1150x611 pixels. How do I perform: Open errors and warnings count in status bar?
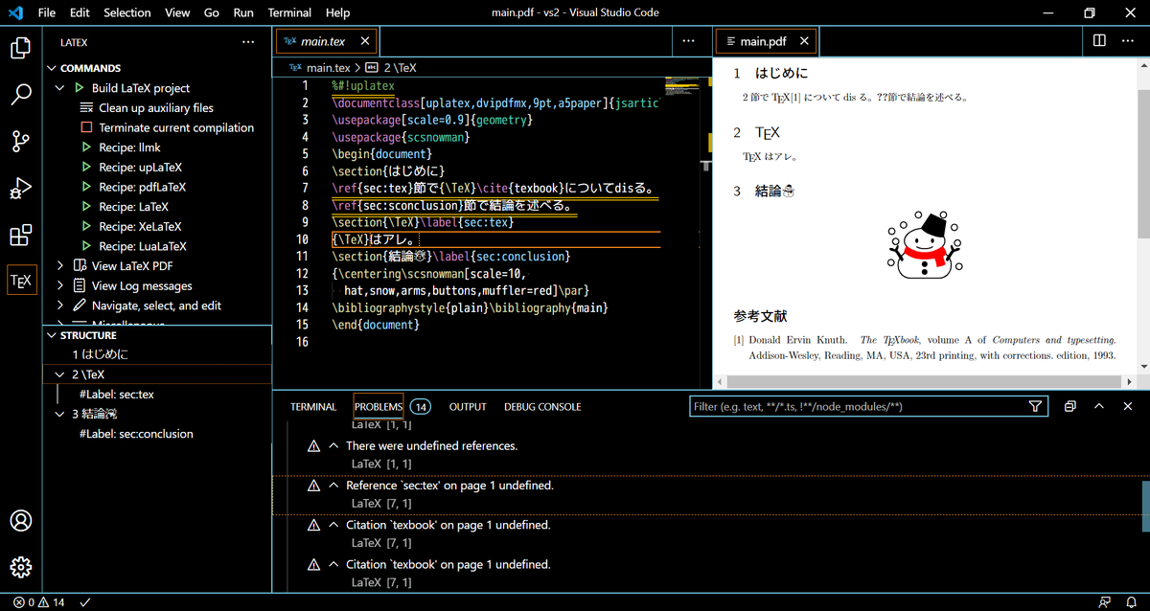[x=38, y=602]
